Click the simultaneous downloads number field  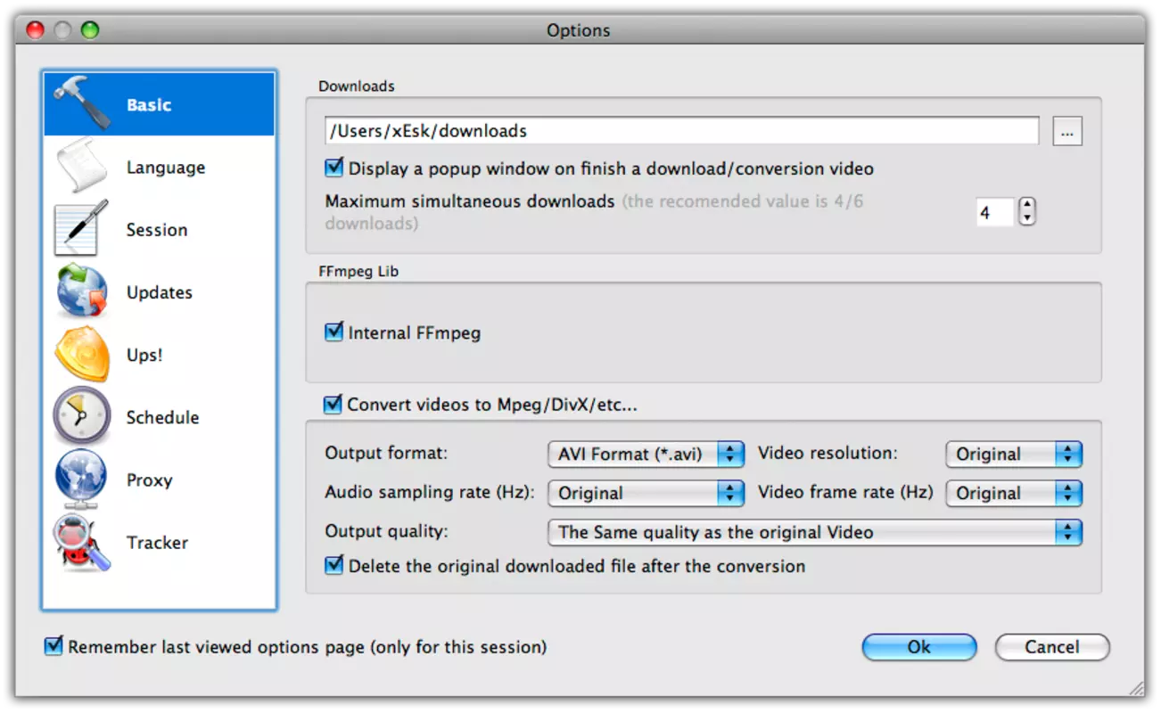pos(995,213)
